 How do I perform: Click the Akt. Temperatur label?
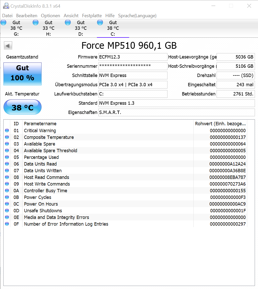tap(22, 94)
